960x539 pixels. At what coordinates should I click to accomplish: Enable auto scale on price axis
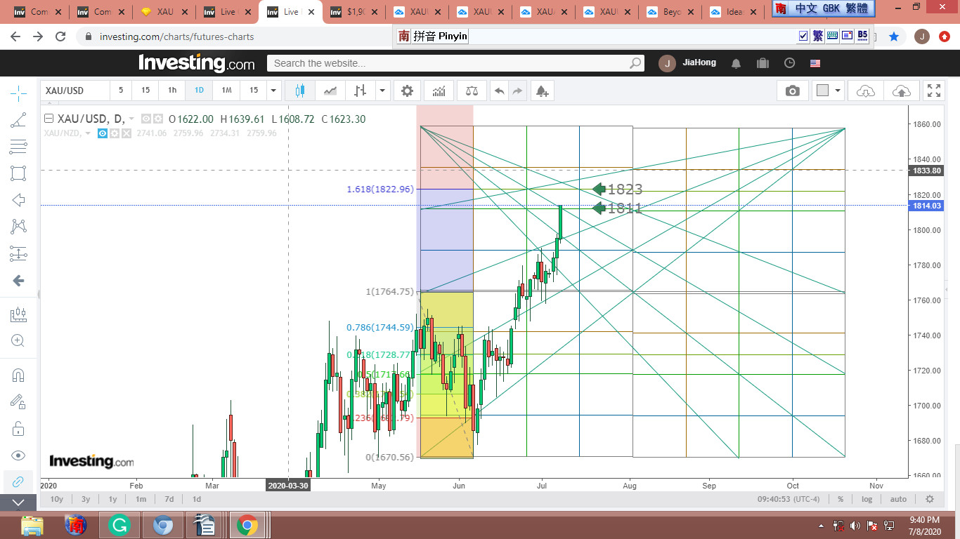(x=898, y=499)
